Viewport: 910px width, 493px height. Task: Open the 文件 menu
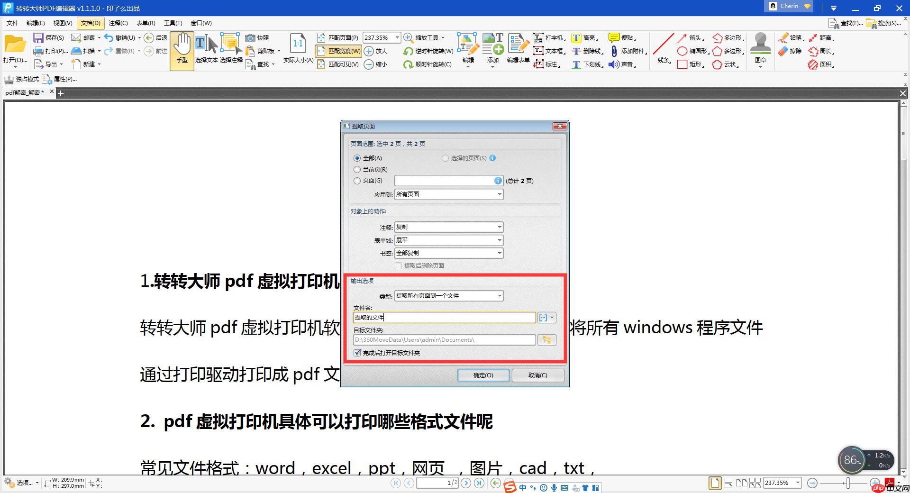[x=12, y=23]
